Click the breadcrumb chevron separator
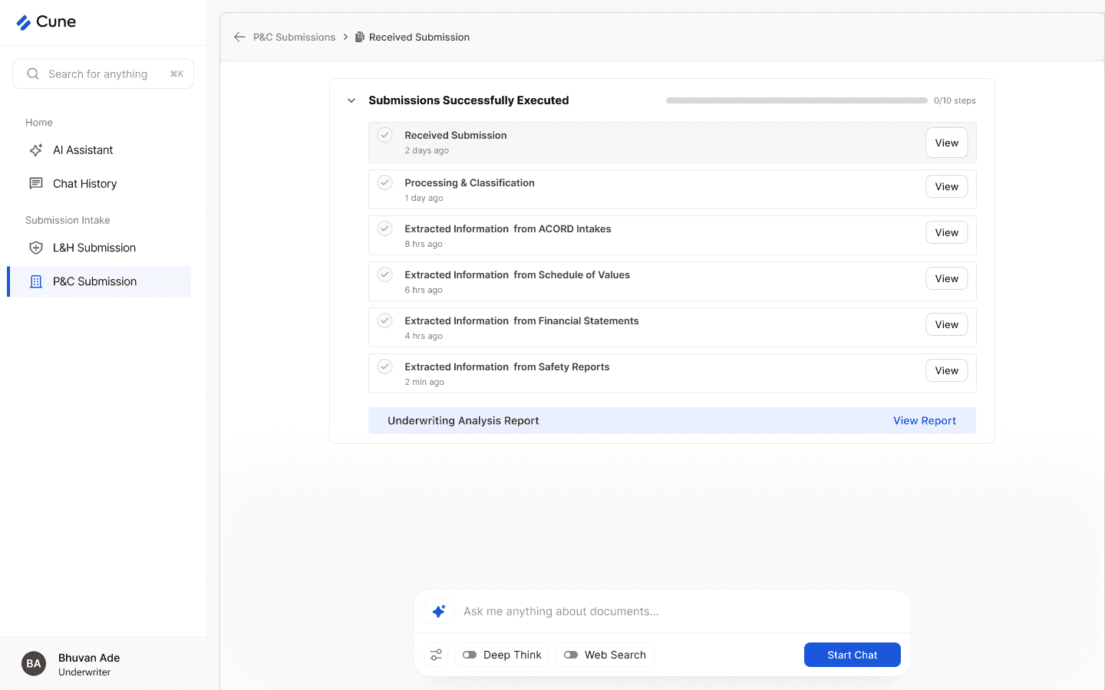1105x690 pixels. 345,37
